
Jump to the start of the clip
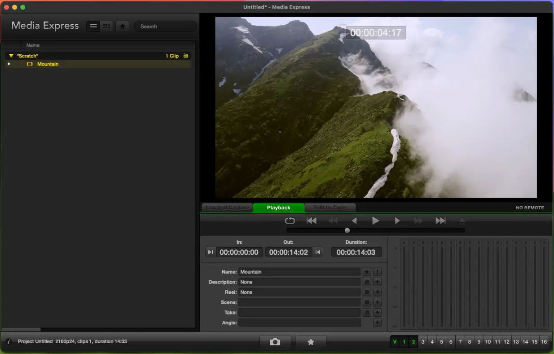[x=312, y=221]
